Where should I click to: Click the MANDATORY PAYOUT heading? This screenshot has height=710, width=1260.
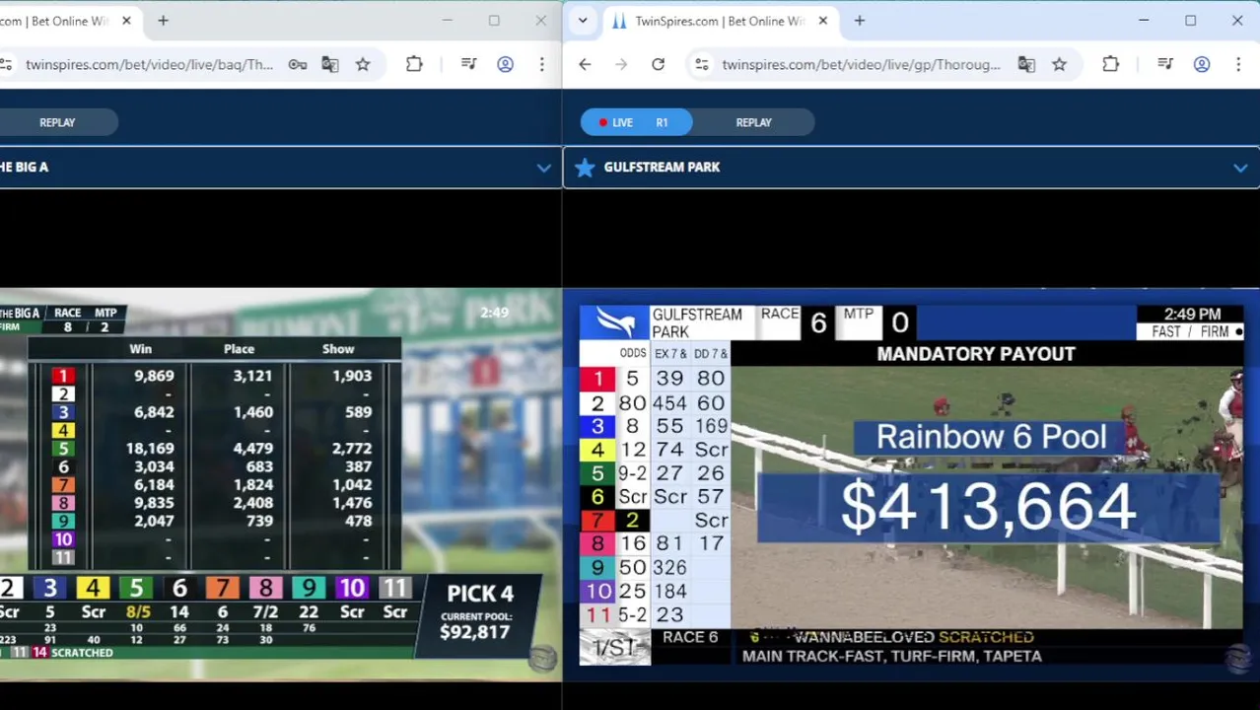click(976, 354)
